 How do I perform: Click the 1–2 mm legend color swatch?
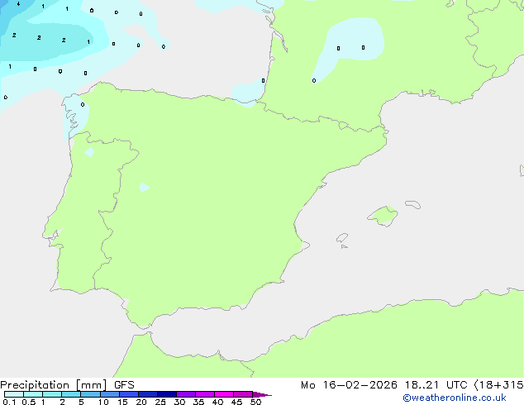point(52,394)
